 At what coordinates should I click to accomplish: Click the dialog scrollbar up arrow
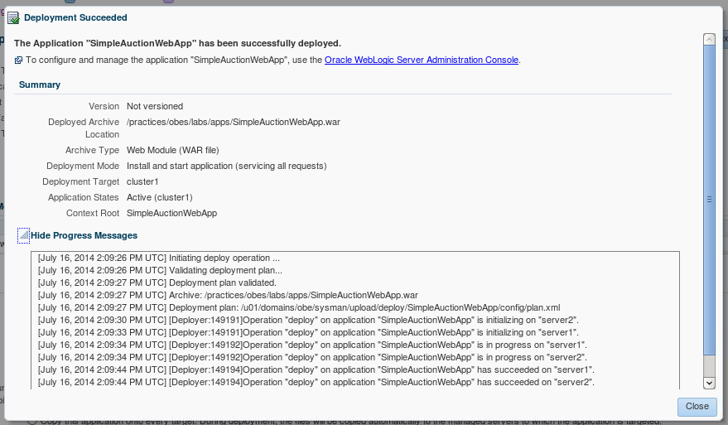[709, 39]
